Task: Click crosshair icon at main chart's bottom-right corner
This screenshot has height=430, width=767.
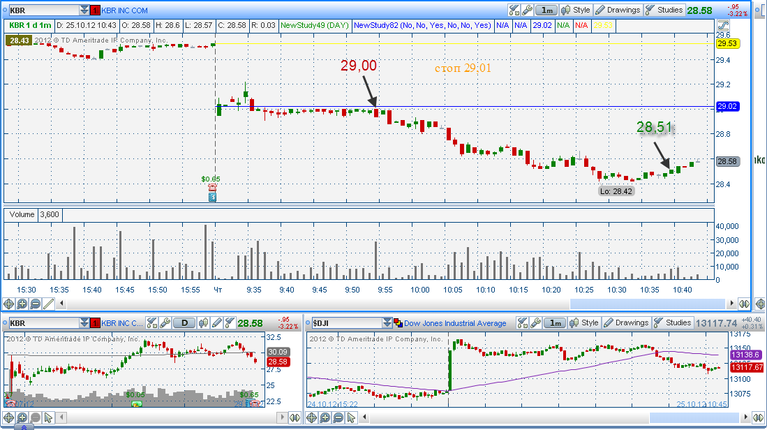Action: tap(761, 304)
